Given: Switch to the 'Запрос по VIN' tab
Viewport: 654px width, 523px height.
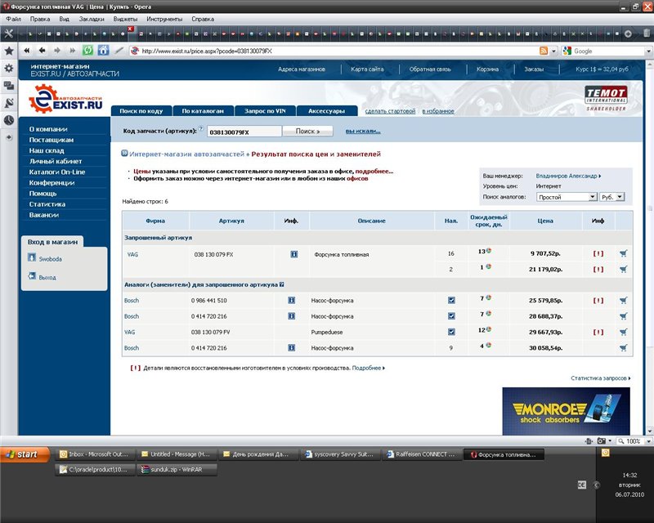Looking at the screenshot, I should pyautogui.click(x=262, y=111).
